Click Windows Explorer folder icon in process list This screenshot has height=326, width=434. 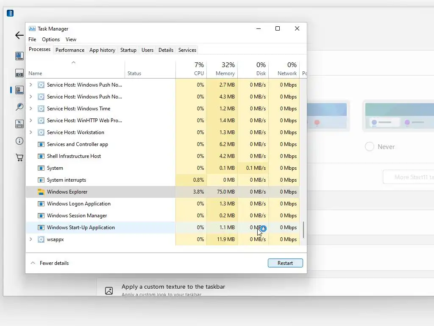[41, 192]
